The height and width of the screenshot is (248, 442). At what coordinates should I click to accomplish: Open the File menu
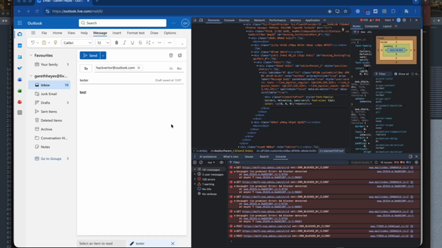(44, 33)
